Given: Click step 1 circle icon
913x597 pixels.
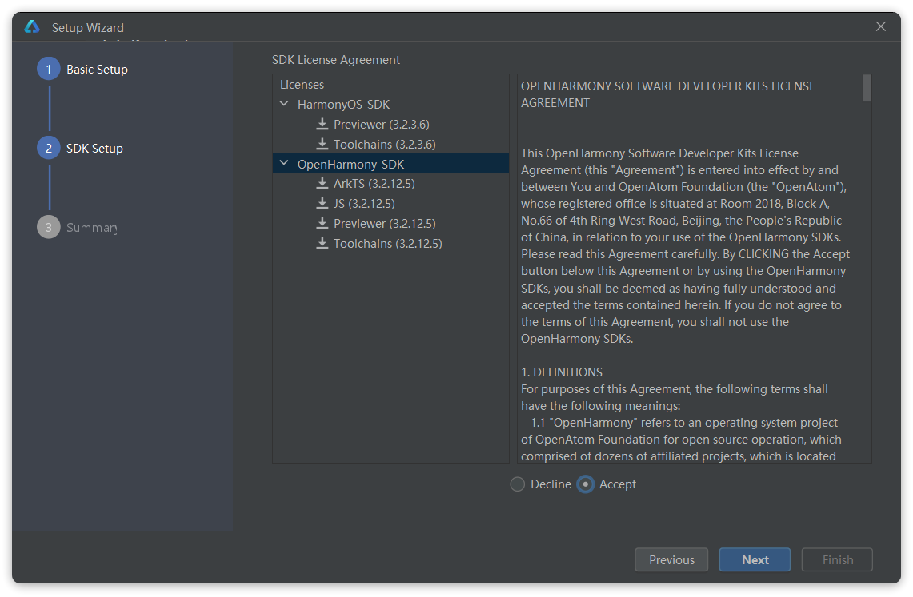Looking at the screenshot, I should 49,69.
